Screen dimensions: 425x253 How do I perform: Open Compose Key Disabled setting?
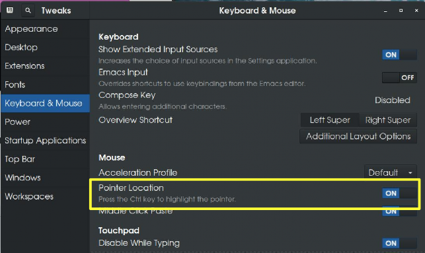point(392,100)
